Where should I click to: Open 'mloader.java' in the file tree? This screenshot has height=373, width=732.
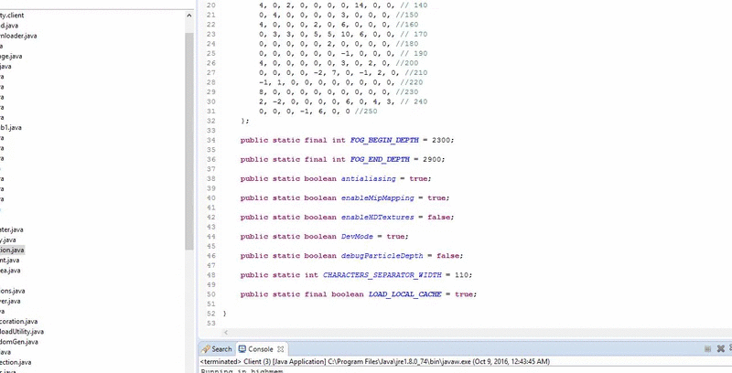point(18,36)
